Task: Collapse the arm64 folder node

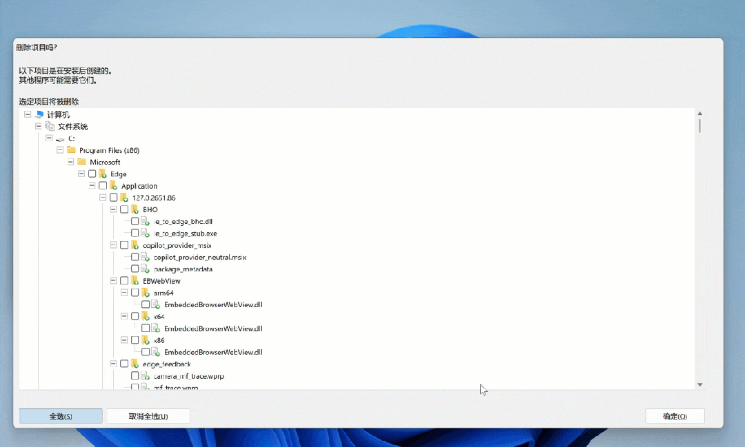Action: pos(124,293)
